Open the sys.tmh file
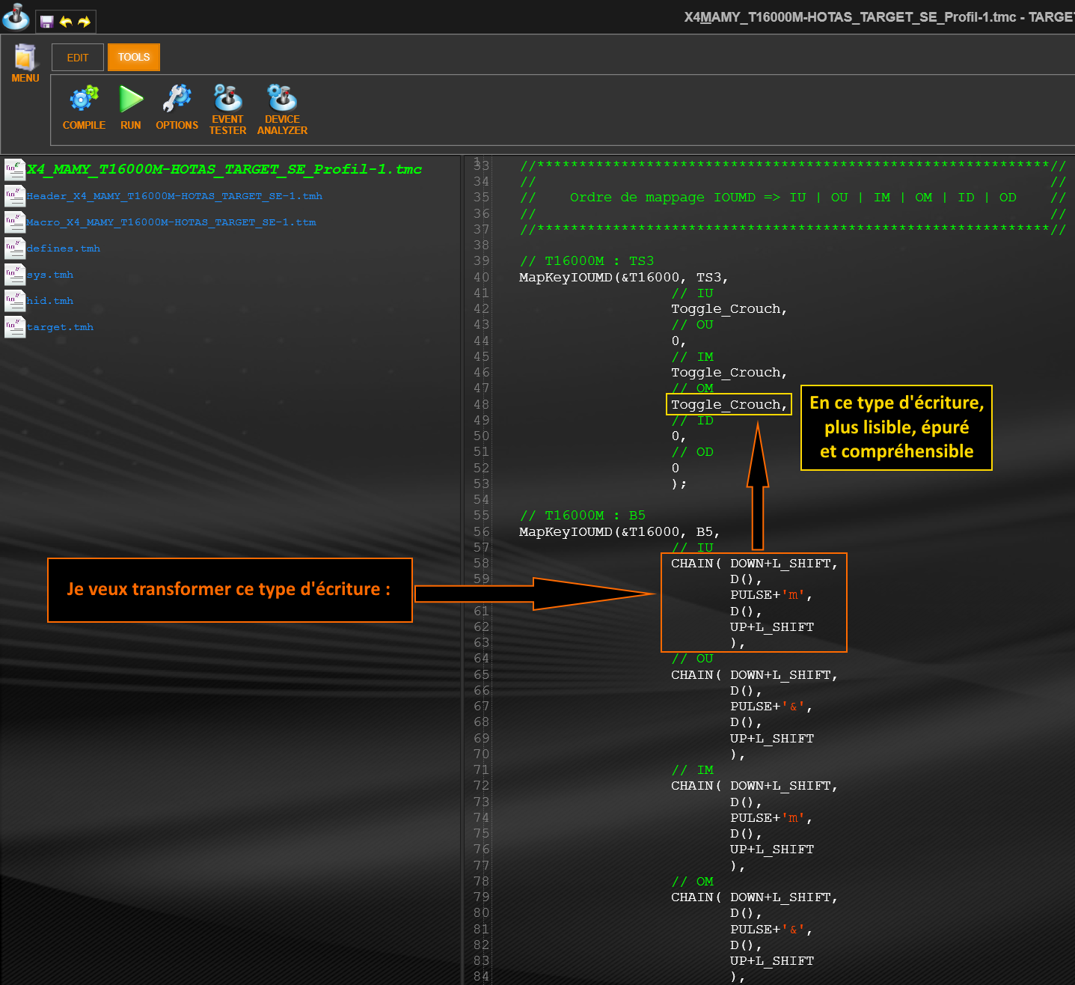 (50, 275)
